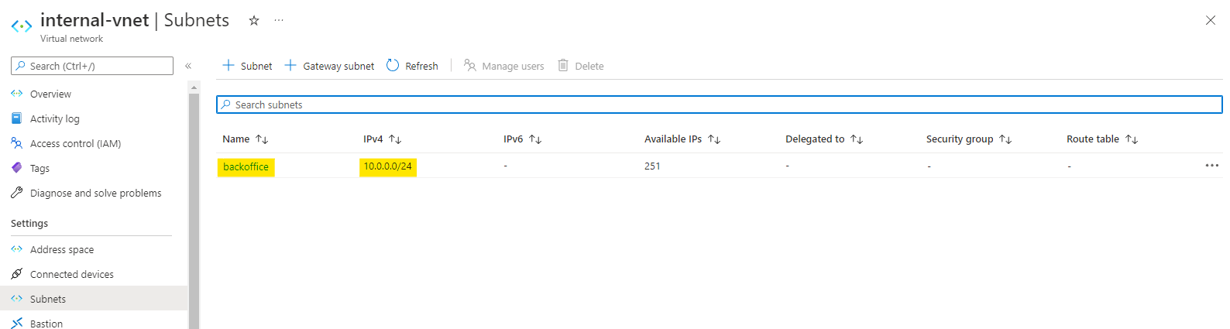Sort by IPv4 column arrows

coord(395,139)
